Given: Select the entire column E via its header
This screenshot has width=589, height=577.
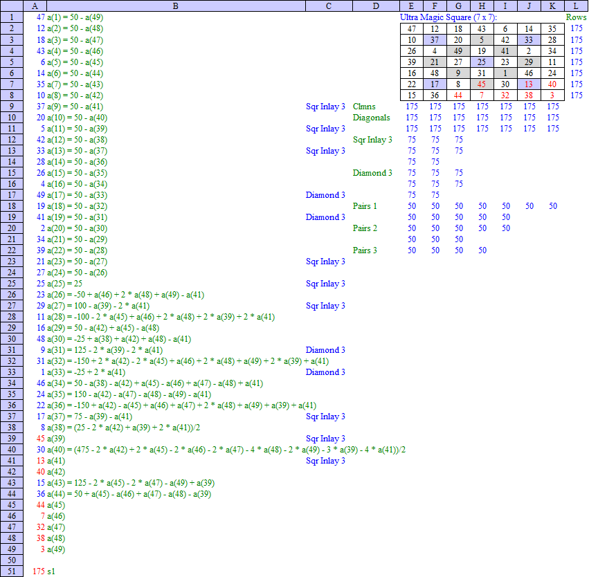Looking at the screenshot, I should [411, 6].
